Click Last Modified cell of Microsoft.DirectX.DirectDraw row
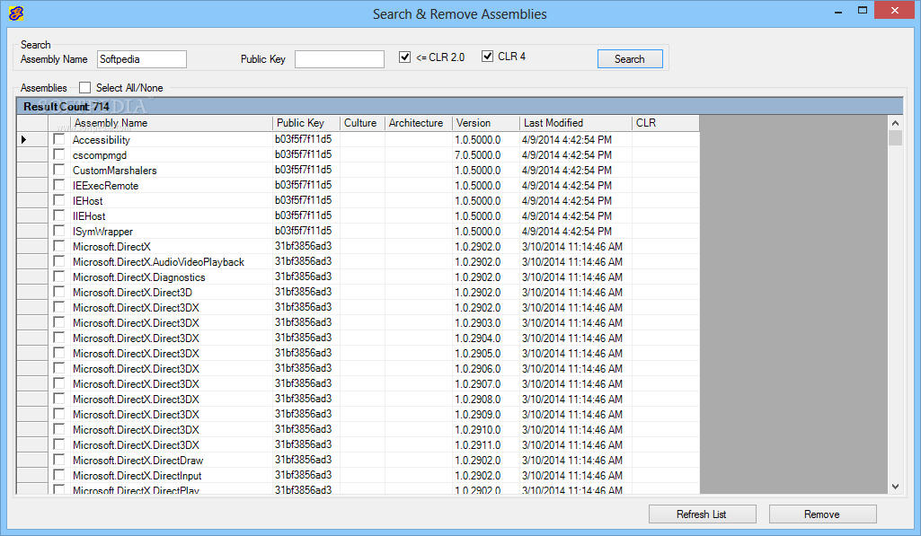The image size is (921, 536). pyautogui.click(x=576, y=461)
